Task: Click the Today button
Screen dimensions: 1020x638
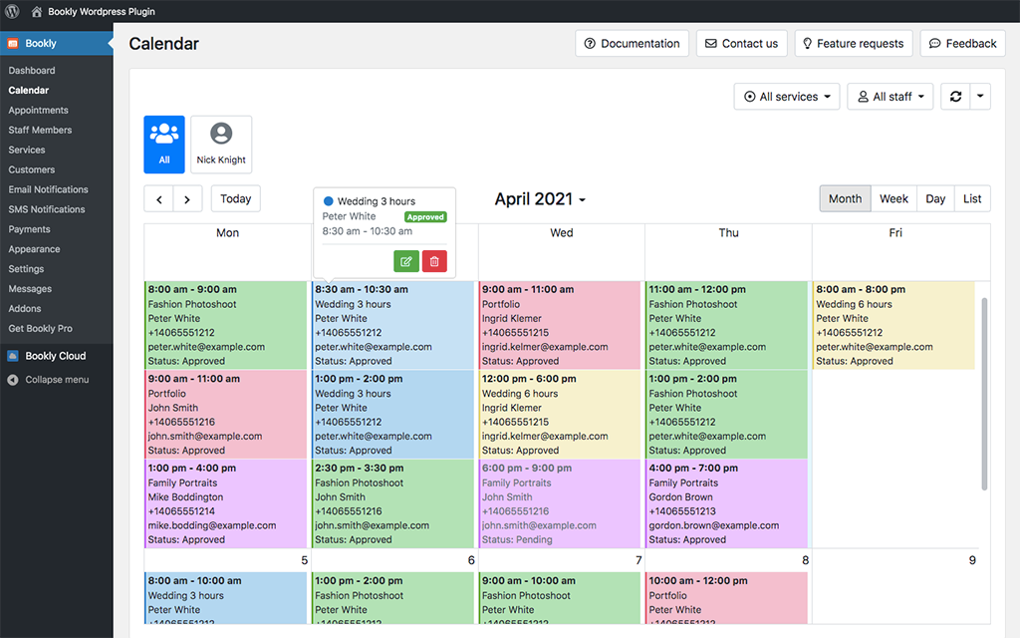Action: (x=236, y=199)
